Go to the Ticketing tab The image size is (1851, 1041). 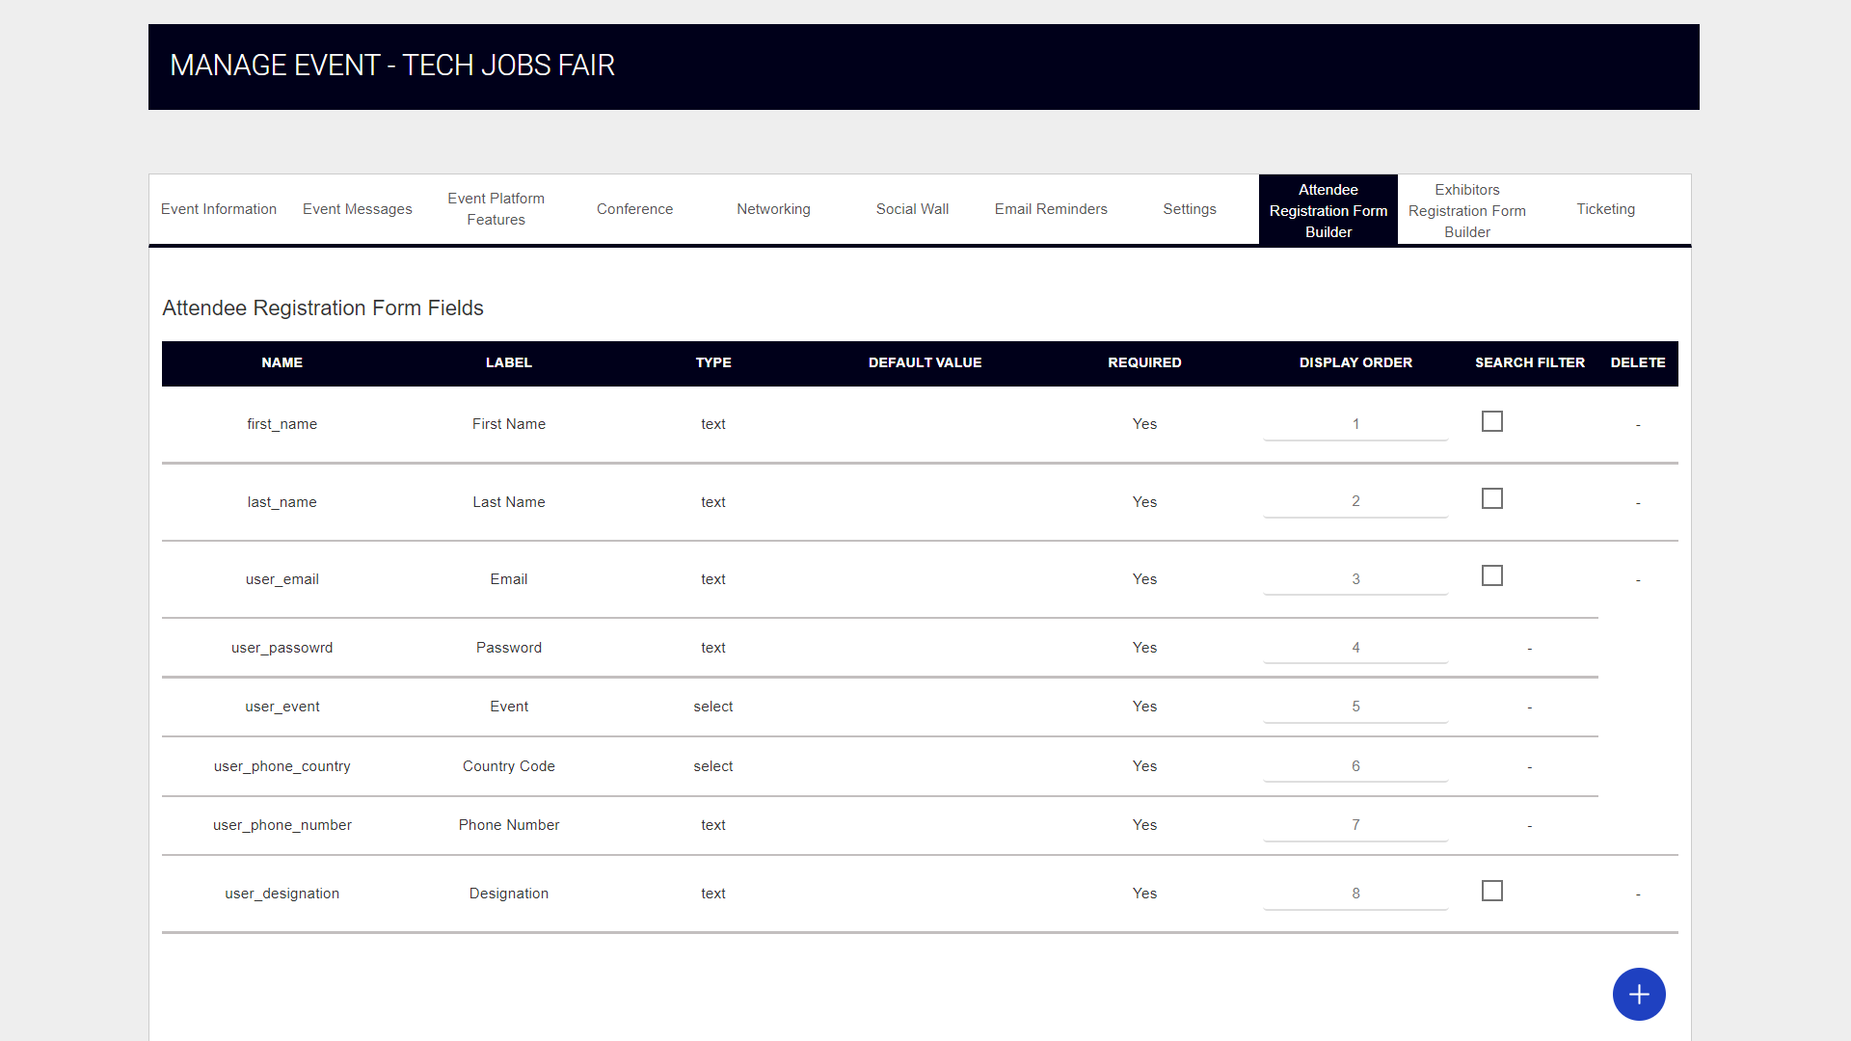[x=1606, y=209]
